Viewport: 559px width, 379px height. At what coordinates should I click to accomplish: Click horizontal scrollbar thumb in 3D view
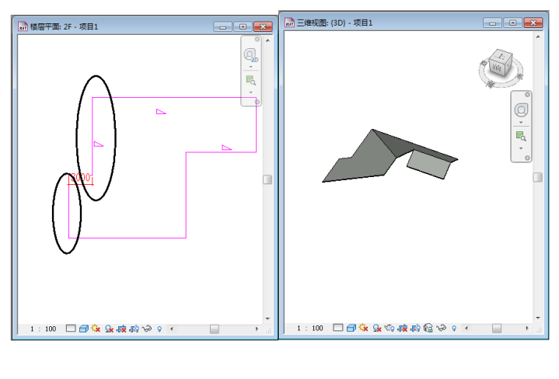pos(497,329)
